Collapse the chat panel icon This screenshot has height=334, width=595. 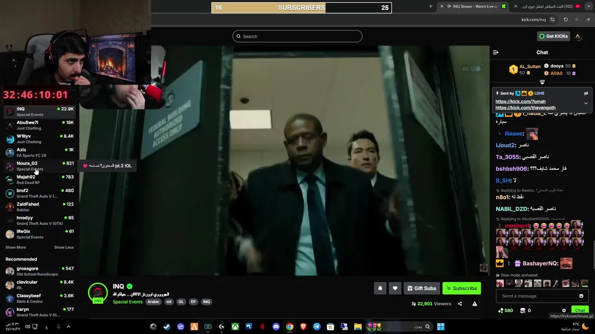coord(496,52)
